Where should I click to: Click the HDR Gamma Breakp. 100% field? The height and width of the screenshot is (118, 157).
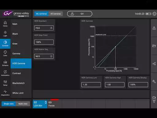coord(138,85)
